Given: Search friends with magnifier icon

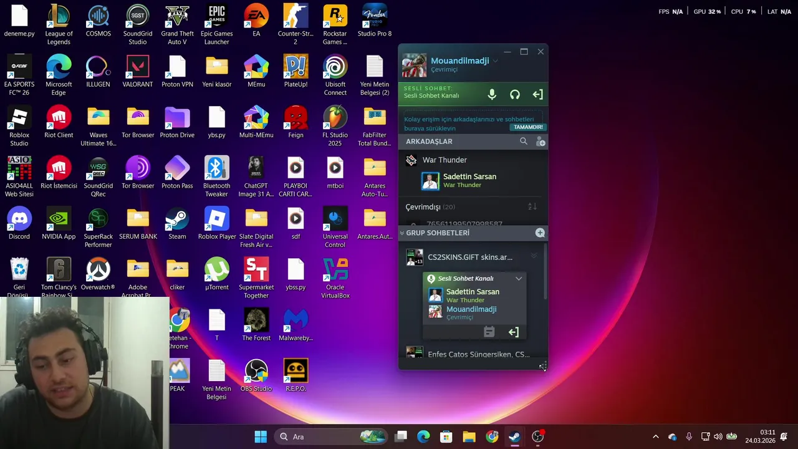Looking at the screenshot, I should [x=524, y=142].
